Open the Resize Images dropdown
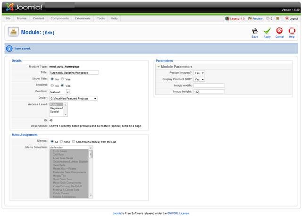 [199, 73]
